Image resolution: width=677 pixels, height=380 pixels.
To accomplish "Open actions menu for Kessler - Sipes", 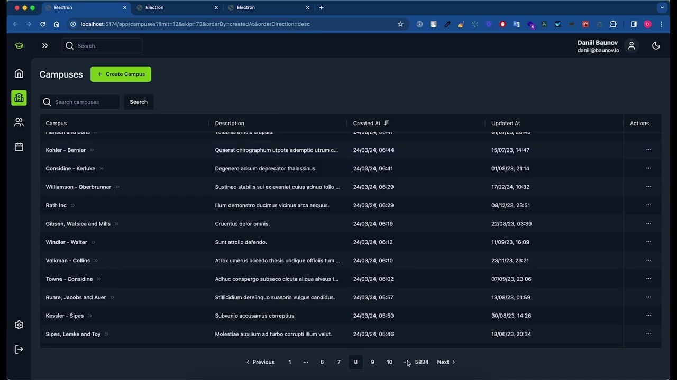I will pyautogui.click(x=648, y=316).
